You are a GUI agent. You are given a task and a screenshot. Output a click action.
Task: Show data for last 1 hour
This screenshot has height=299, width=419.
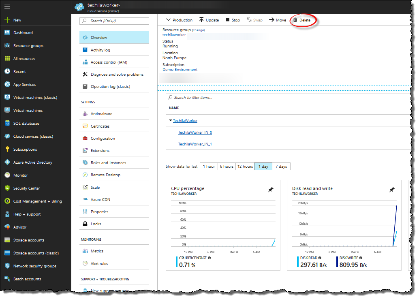coord(209,166)
